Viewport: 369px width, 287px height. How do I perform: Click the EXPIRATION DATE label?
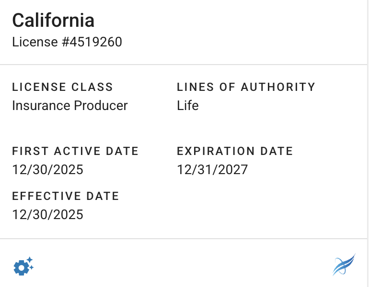(235, 151)
